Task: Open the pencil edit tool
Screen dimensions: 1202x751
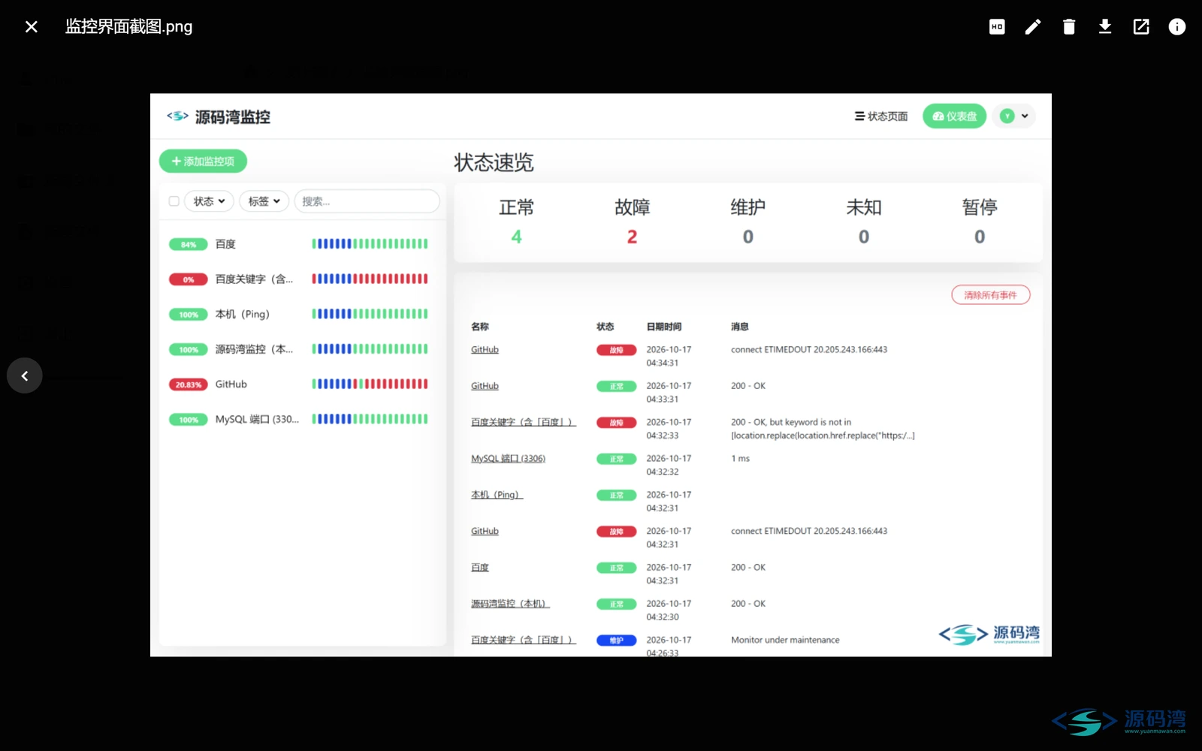Action: [1033, 27]
